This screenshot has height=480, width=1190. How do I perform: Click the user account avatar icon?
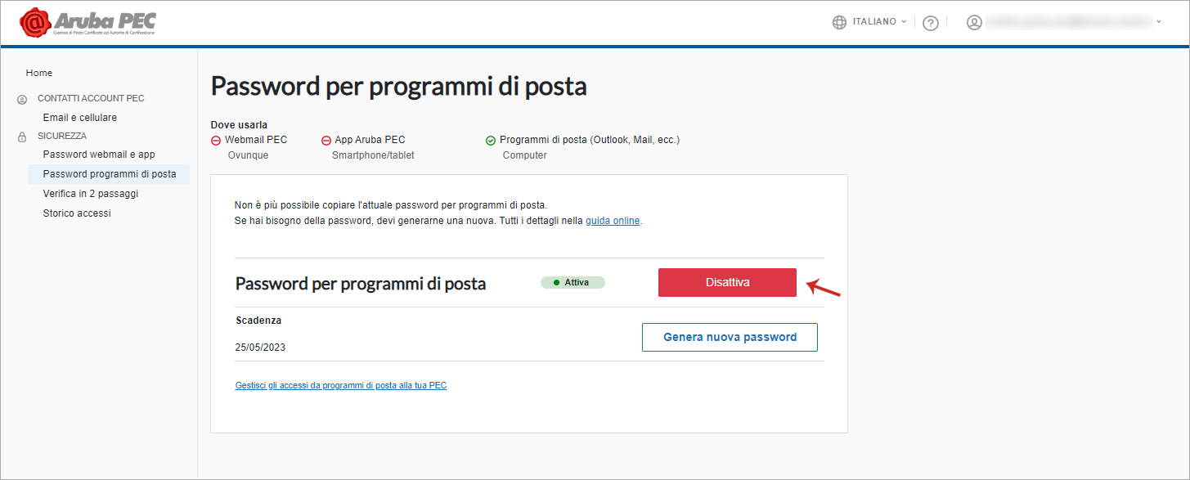(974, 22)
